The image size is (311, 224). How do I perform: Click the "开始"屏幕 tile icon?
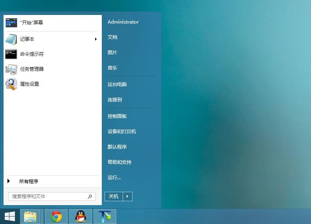(x=11, y=23)
